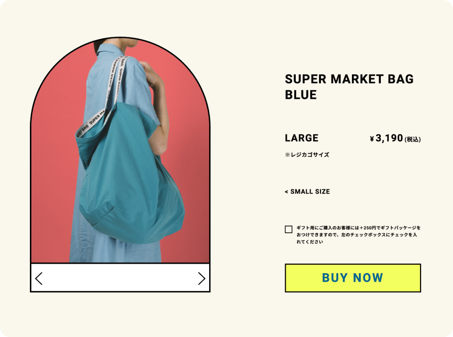Click the small chevron before SMALL SIZE

coord(286,192)
